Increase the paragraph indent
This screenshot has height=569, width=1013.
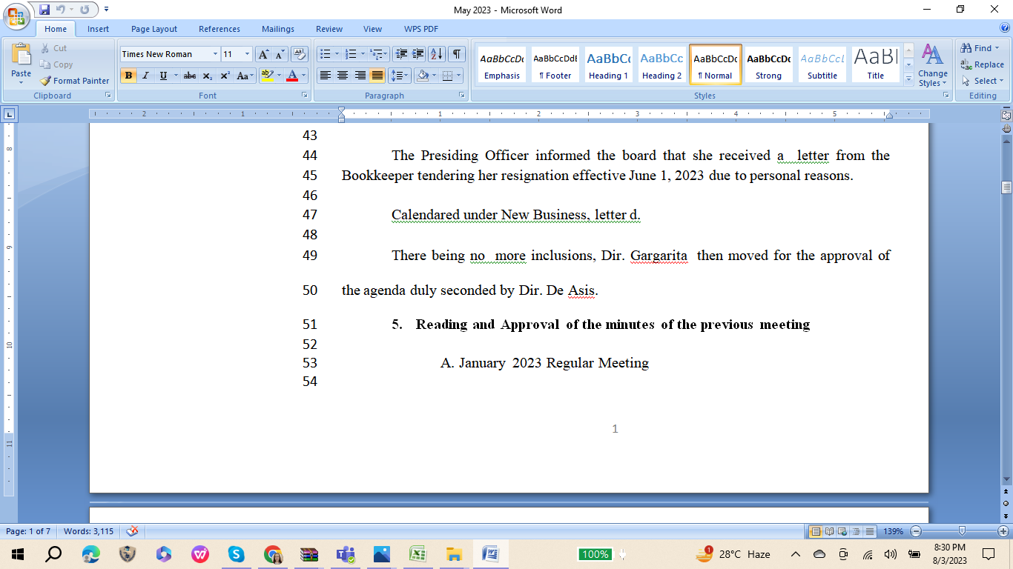pos(418,54)
